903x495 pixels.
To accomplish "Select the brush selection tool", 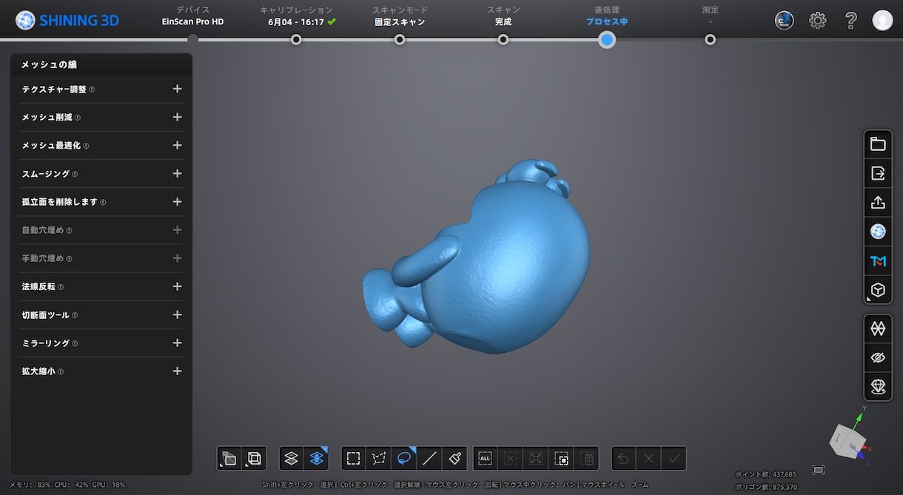I will click(x=454, y=459).
